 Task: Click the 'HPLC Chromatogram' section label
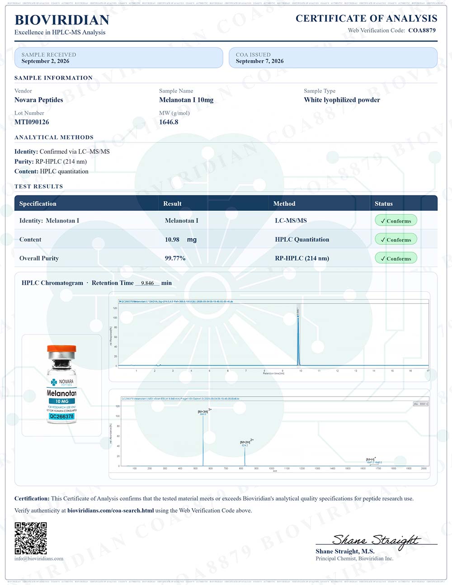52,283
